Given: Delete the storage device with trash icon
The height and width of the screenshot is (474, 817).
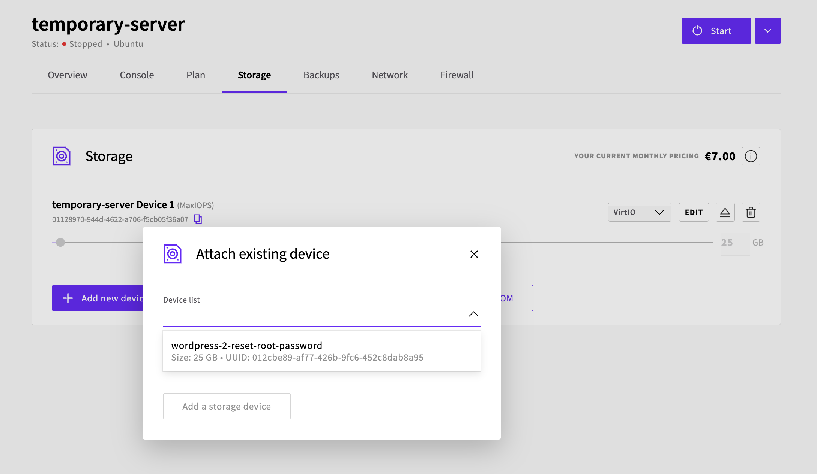Looking at the screenshot, I should pyautogui.click(x=751, y=212).
